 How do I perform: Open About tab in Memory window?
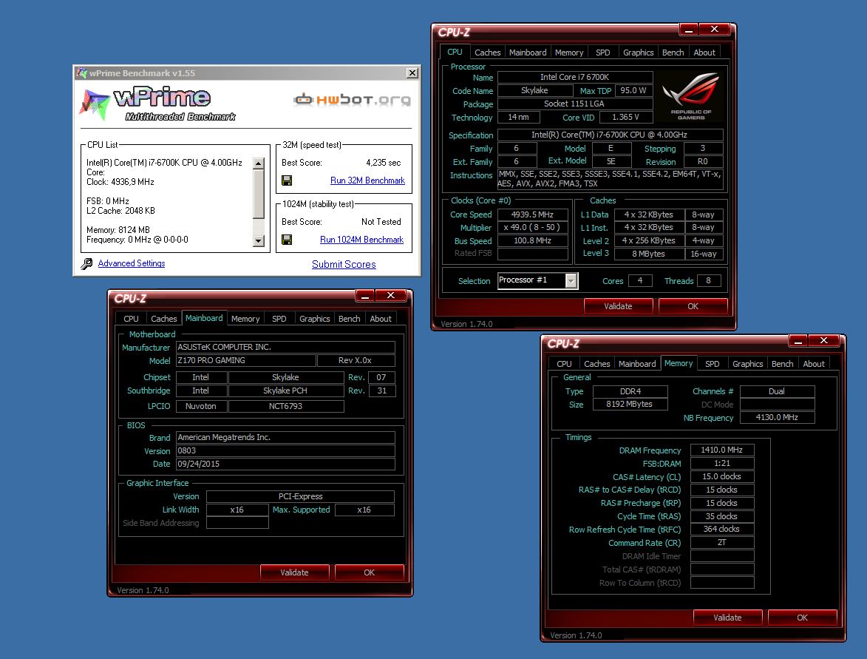click(814, 364)
